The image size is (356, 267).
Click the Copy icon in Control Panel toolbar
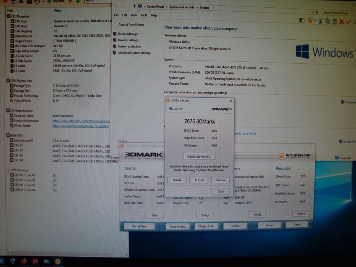coord(327,21)
